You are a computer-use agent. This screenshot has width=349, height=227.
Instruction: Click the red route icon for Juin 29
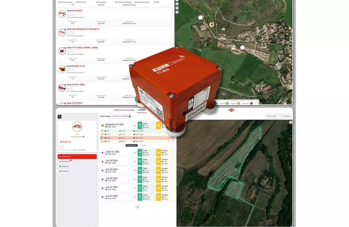coord(135,170)
